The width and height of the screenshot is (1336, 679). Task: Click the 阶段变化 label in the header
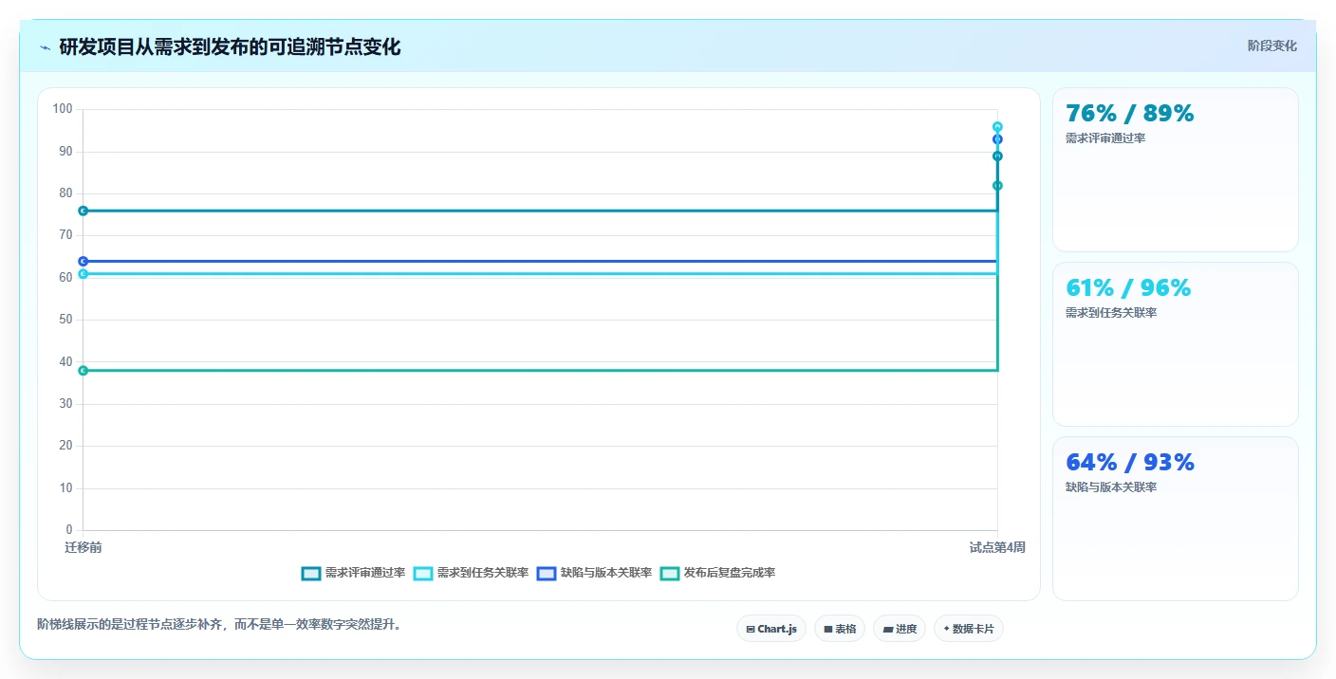click(x=1271, y=46)
